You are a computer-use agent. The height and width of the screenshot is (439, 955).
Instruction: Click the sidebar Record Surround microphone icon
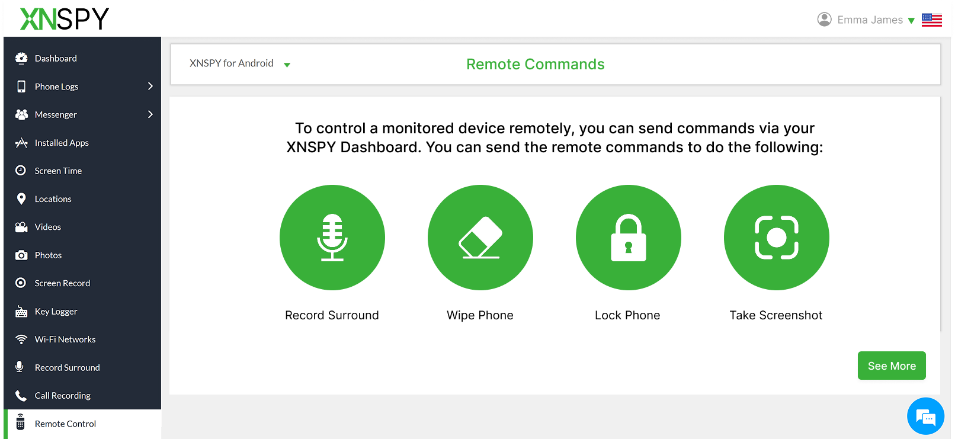point(20,367)
